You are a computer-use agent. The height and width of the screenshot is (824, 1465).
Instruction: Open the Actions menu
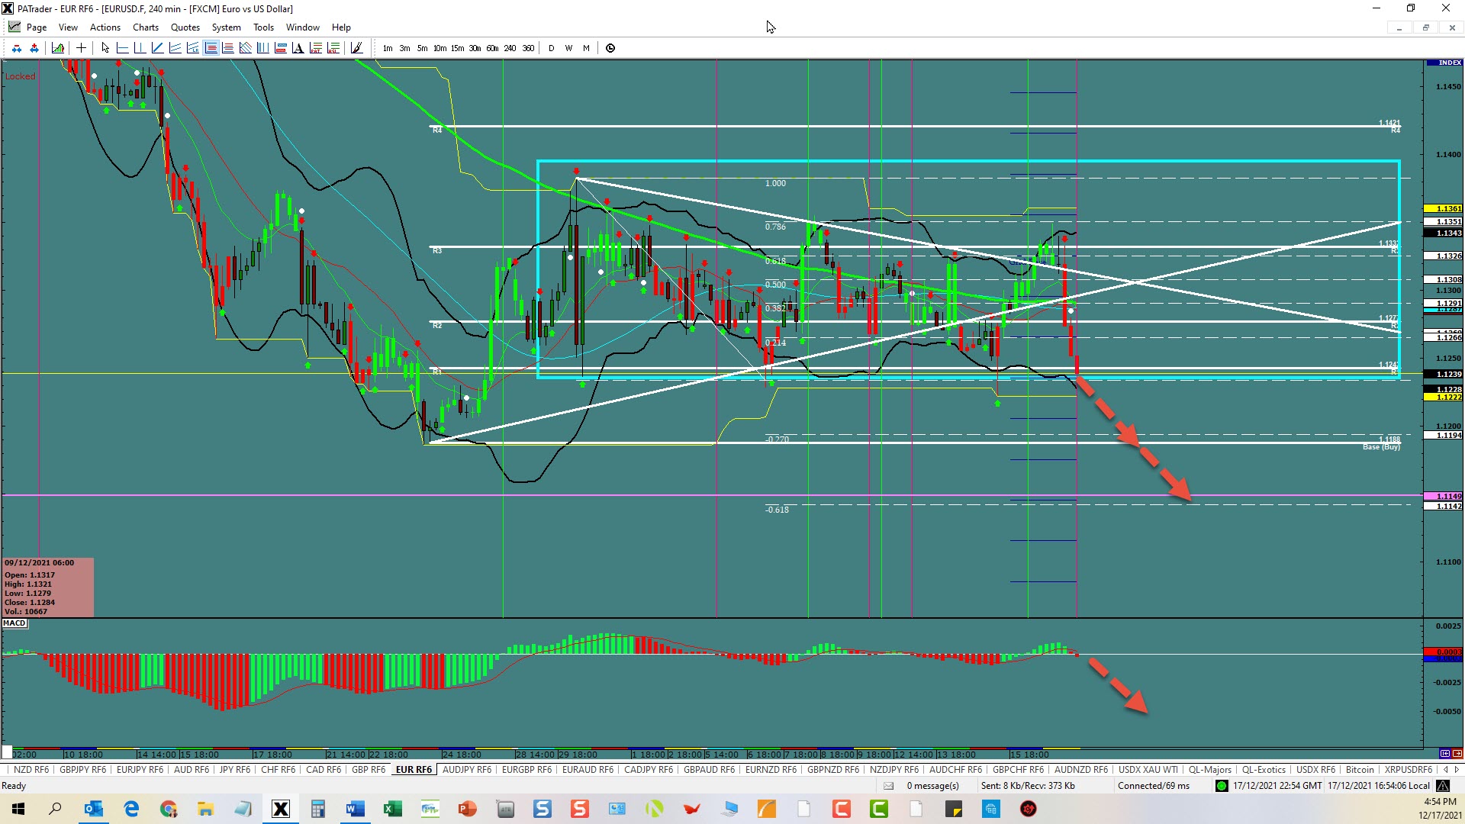coord(105,27)
